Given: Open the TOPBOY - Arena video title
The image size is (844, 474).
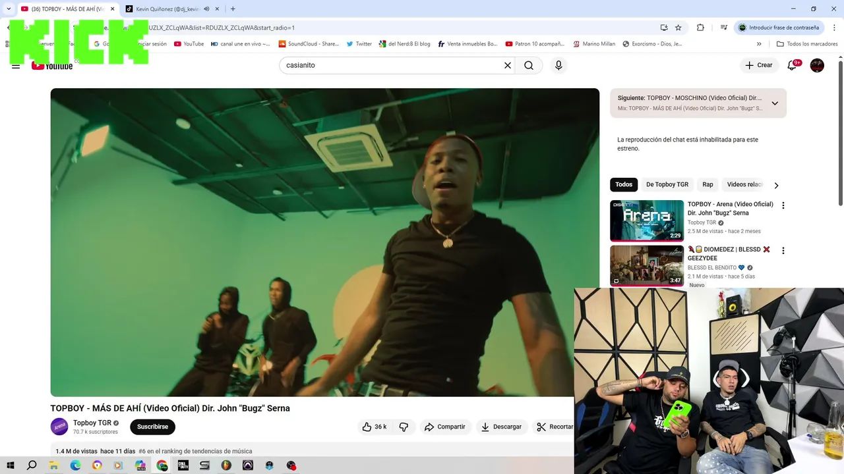Looking at the screenshot, I should (x=731, y=209).
